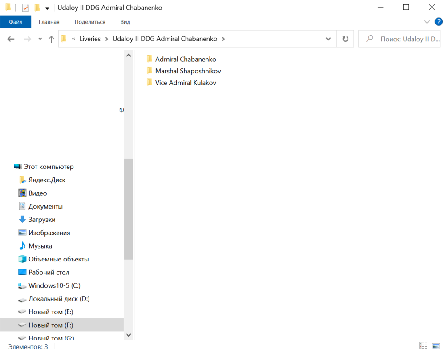Open the Загрузки folder

(37, 220)
